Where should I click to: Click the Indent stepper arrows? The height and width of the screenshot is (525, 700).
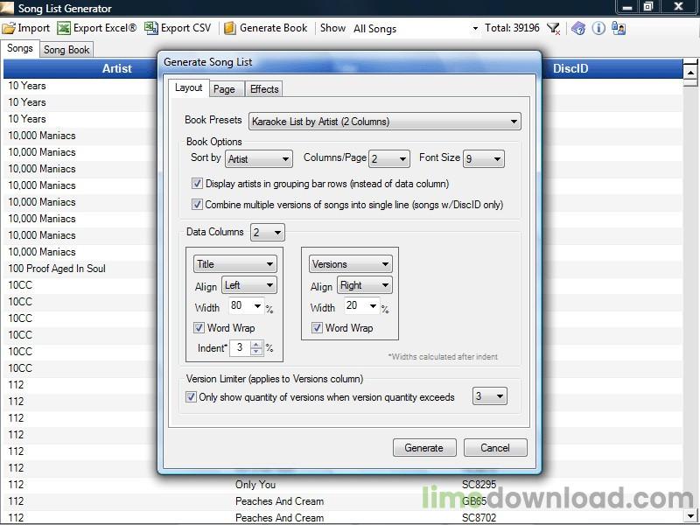click(256, 347)
